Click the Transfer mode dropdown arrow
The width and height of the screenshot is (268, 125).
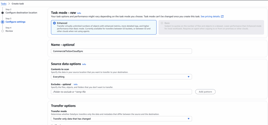[188, 119]
